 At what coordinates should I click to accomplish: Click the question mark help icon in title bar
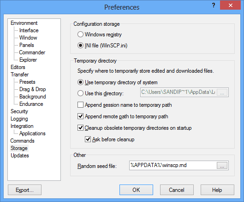pos(214,6)
